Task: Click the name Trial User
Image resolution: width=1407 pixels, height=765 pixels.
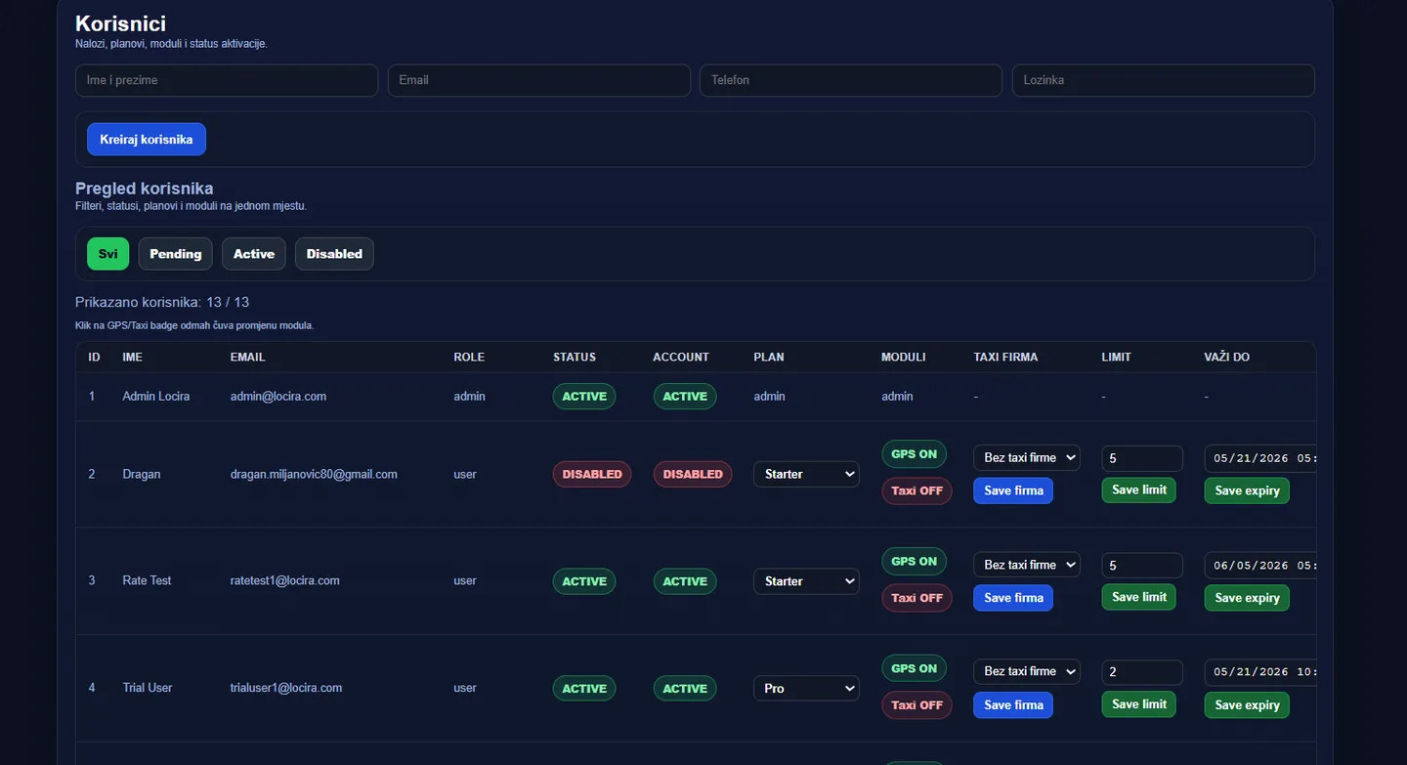Action: coord(148,688)
